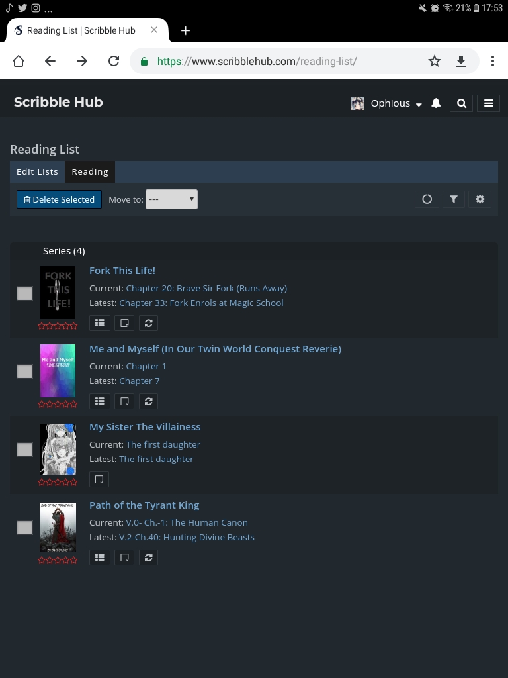The image size is (508, 678).
Task: Click the browser address bar URL
Action: pyautogui.click(x=257, y=62)
